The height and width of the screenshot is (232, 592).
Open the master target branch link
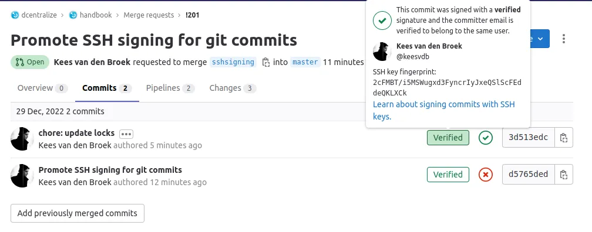click(305, 62)
